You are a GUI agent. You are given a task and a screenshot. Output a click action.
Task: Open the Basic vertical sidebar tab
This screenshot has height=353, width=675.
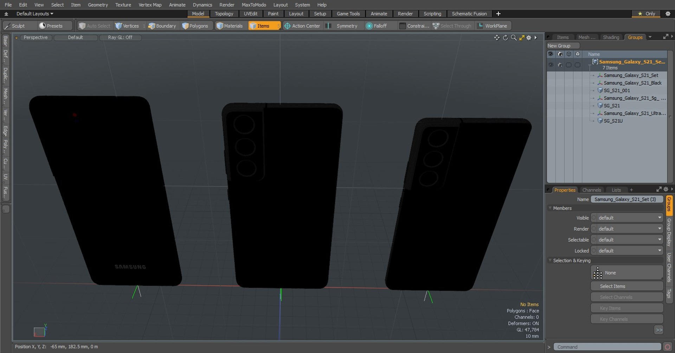pyautogui.click(x=5, y=41)
